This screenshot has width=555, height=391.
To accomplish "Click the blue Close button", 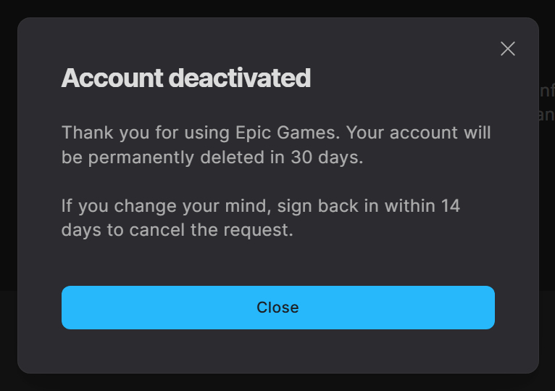I will click(277, 308).
